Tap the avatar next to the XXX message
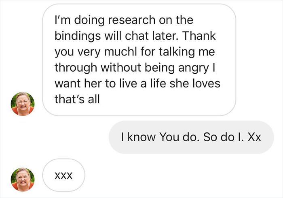This screenshot has height=198, width=283. click(23, 179)
